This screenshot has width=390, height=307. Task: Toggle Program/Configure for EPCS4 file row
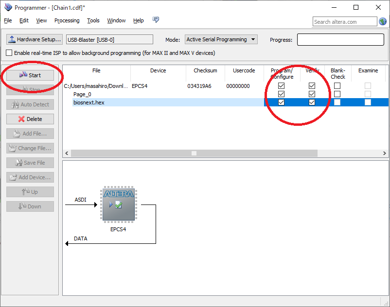pyautogui.click(x=281, y=85)
